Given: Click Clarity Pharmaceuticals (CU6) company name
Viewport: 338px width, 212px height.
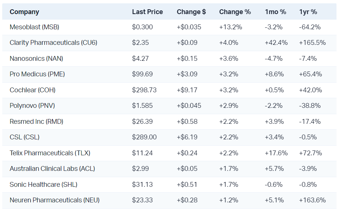Looking at the screenshot, I should tap(53, 43).
